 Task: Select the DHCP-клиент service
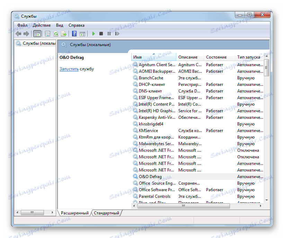[x=198, y=85]
